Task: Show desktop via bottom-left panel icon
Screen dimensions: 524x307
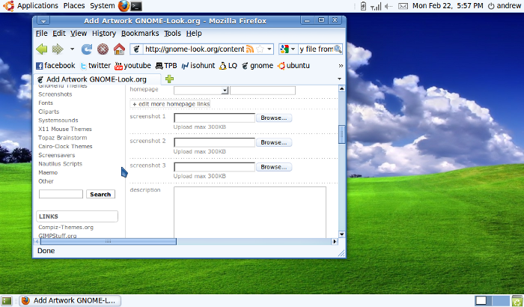Action: pyautogui.click(x=6, y=301)
